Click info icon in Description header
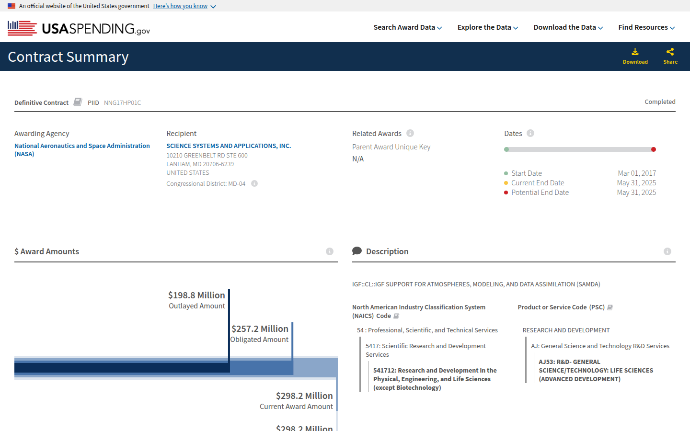690x431 pixels. [x=667, y=251]
